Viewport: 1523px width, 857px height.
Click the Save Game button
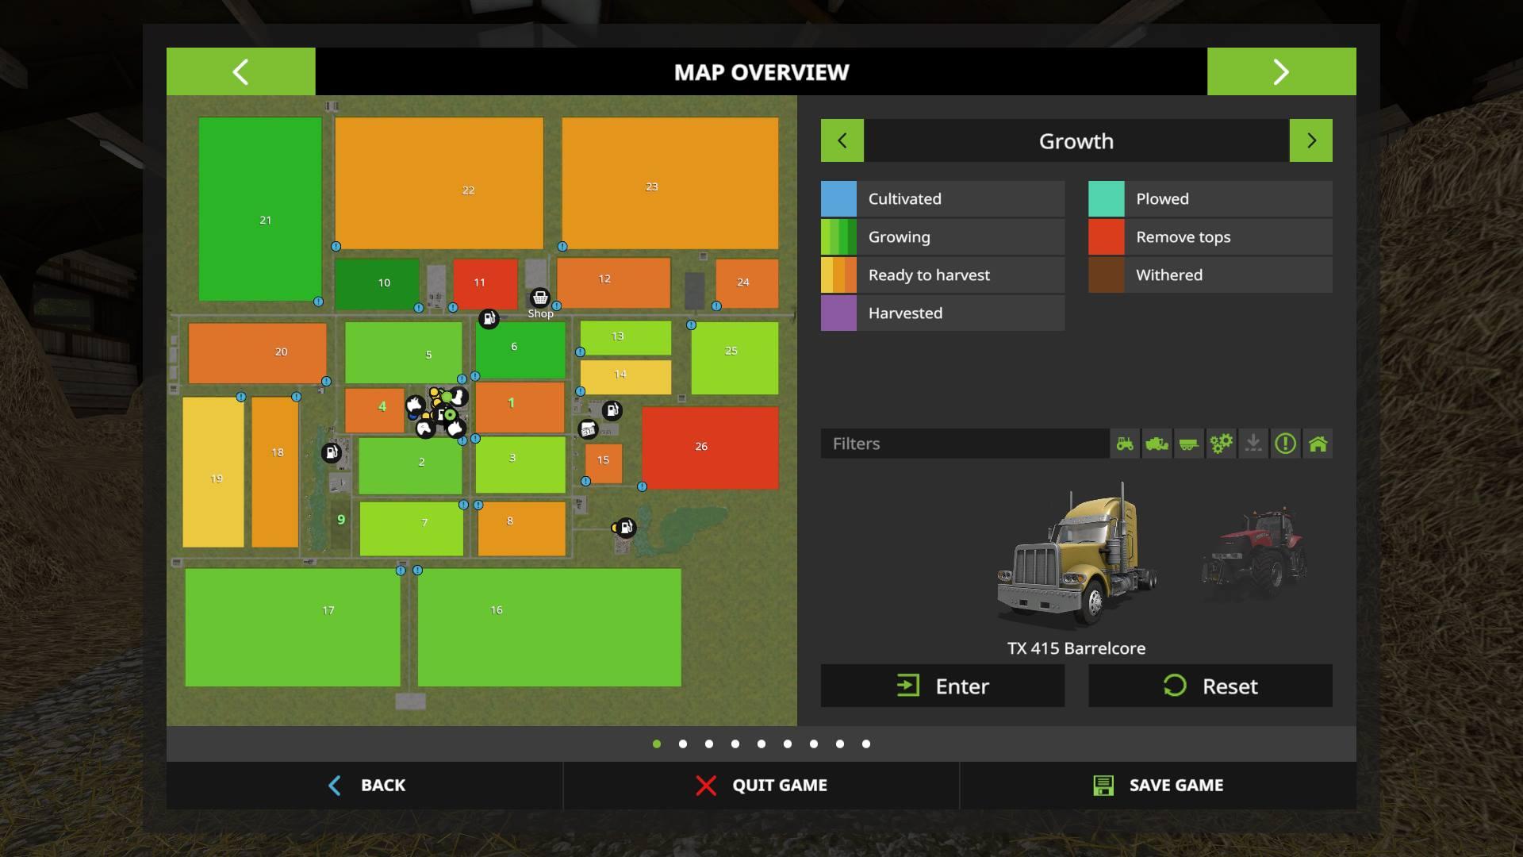pos(1157,785)
